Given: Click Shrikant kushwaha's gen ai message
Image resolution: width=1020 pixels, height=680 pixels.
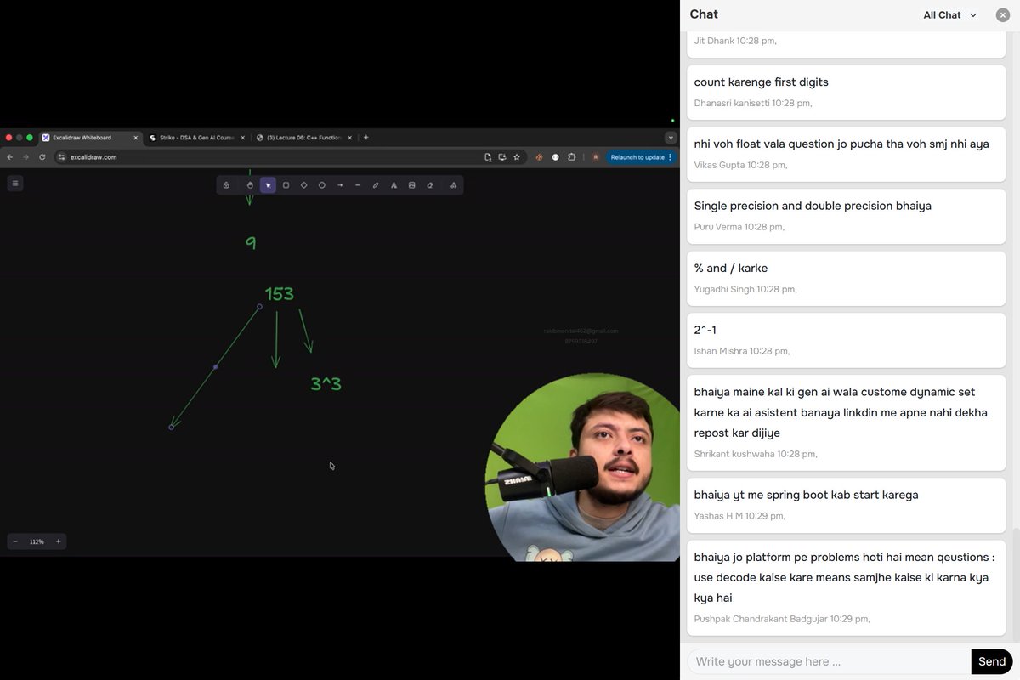Looking at the screenshot, I should point(846,422).
